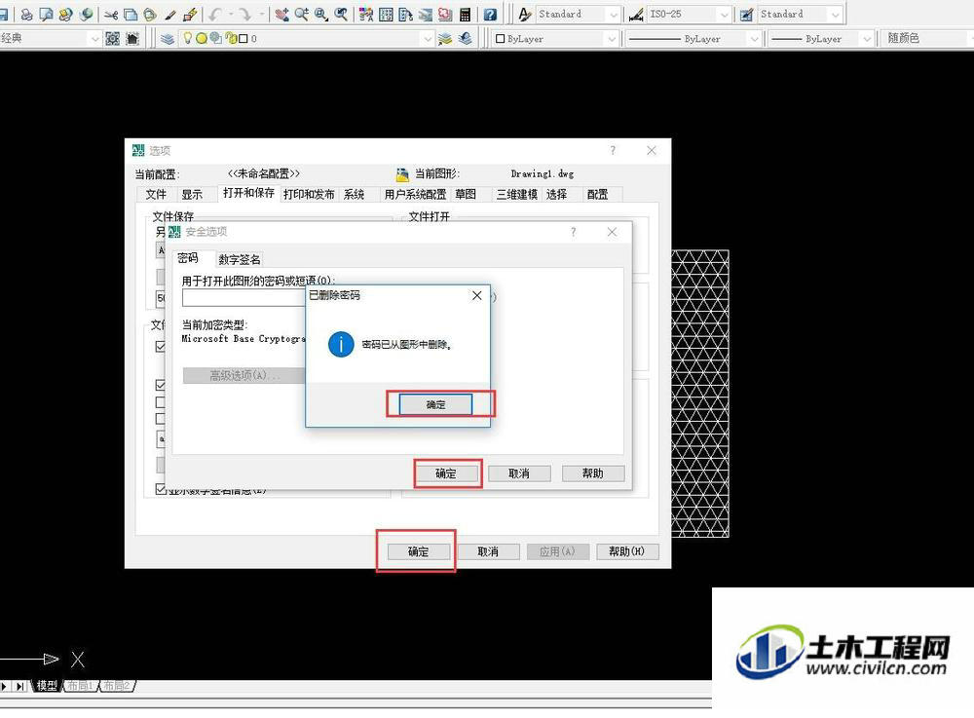
Task: Open the Block Editor icon
Action: pyautogui.click(x=190, y=15)
